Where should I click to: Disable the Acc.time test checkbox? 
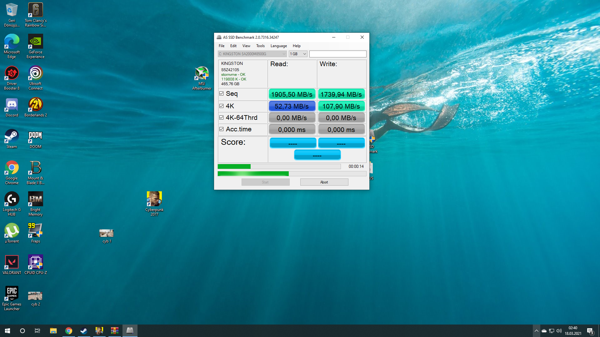click(x=222, y=129)
